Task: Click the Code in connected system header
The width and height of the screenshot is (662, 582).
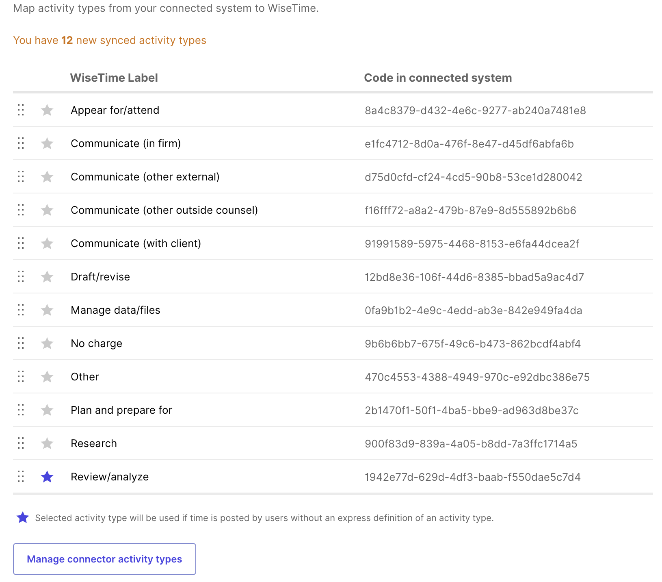Action: (x=438, y=78)
